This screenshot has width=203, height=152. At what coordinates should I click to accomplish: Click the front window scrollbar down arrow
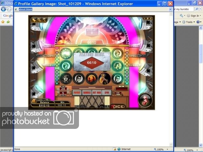pos(171,144)
